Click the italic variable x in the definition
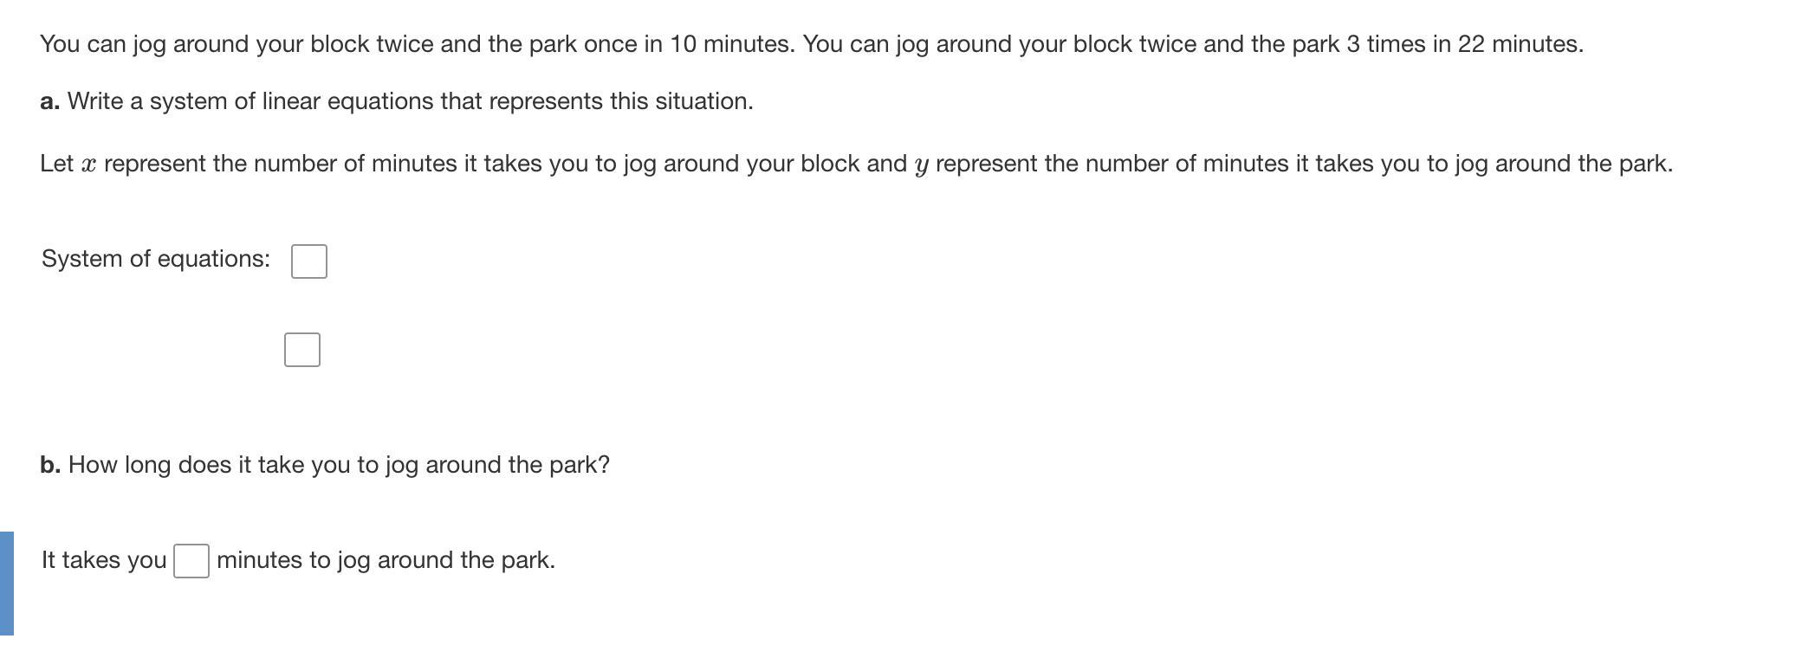The image size is (1802, 658). point(88,164)
